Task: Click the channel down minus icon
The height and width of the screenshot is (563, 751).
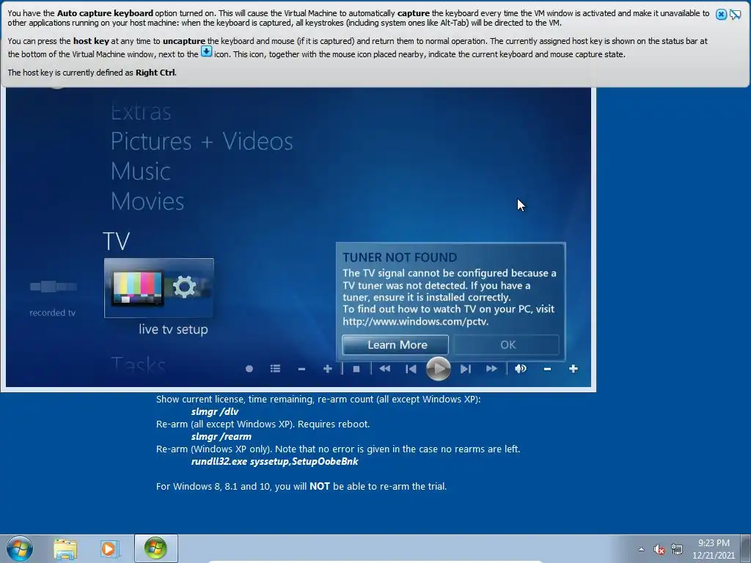Action: 301,369
